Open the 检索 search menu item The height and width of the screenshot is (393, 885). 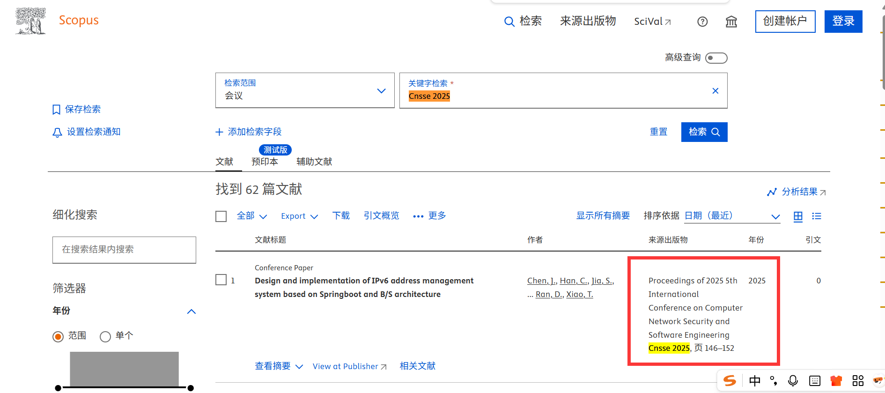click(x=523, y=21)
